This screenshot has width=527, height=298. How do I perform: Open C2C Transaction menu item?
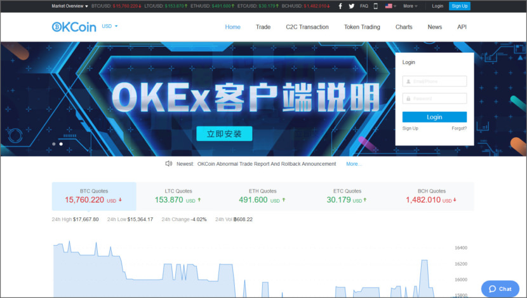click(307, 27)
